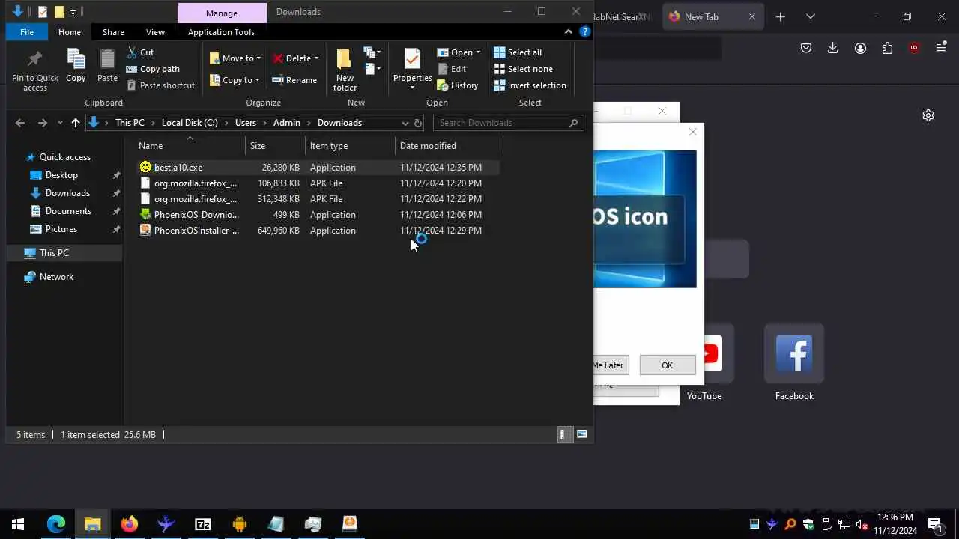Click the OK button in the dialog
The width and height of the screenshot is (959, 539).
[x=667, y=365]
